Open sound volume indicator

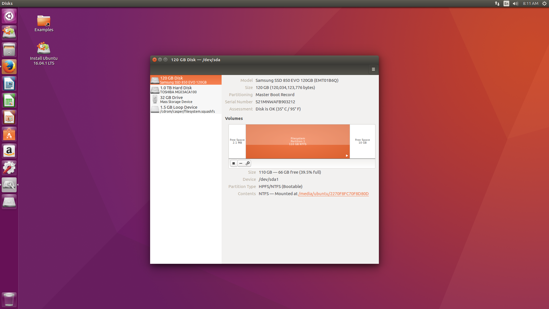coord(516,3)
